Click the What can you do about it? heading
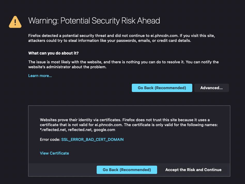The height and width of the screenshot is (184, 245). tap(53, 53)
